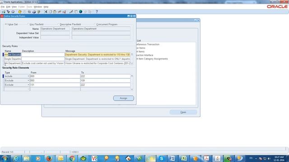Select the Descriptive Flexfield radio button
Screen dimensions: 289x162
tap(59, 24)
